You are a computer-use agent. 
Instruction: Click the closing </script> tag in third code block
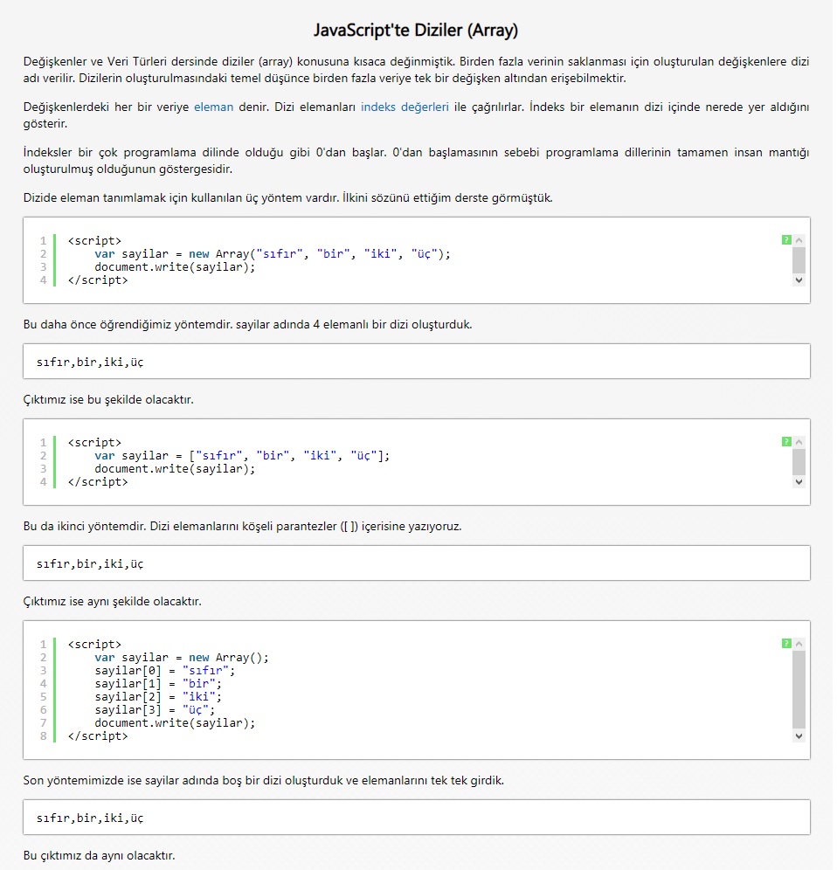98,736
